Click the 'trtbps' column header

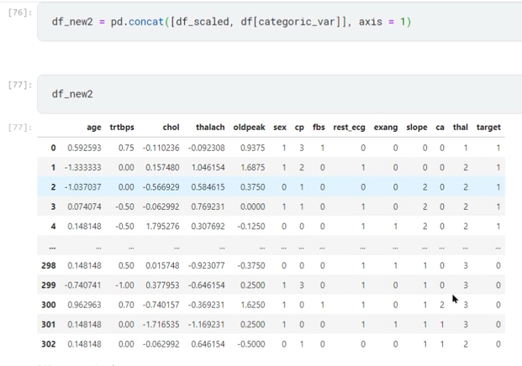pyautogui.click(x=121, y=128)
